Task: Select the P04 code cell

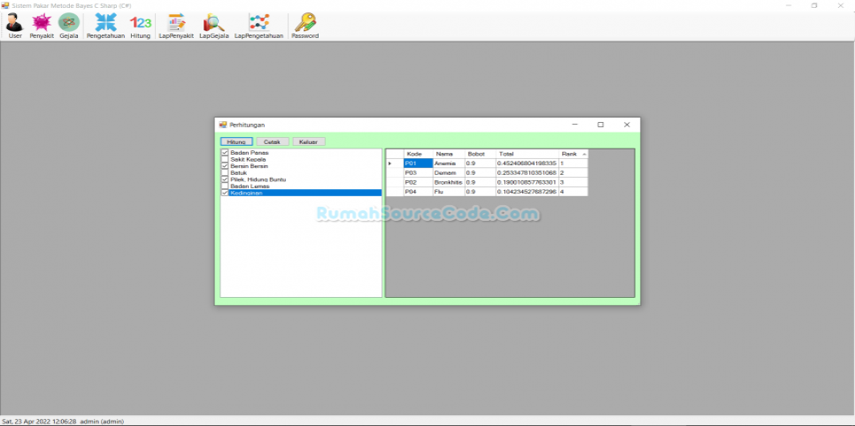Action: (x=419, y=192)
